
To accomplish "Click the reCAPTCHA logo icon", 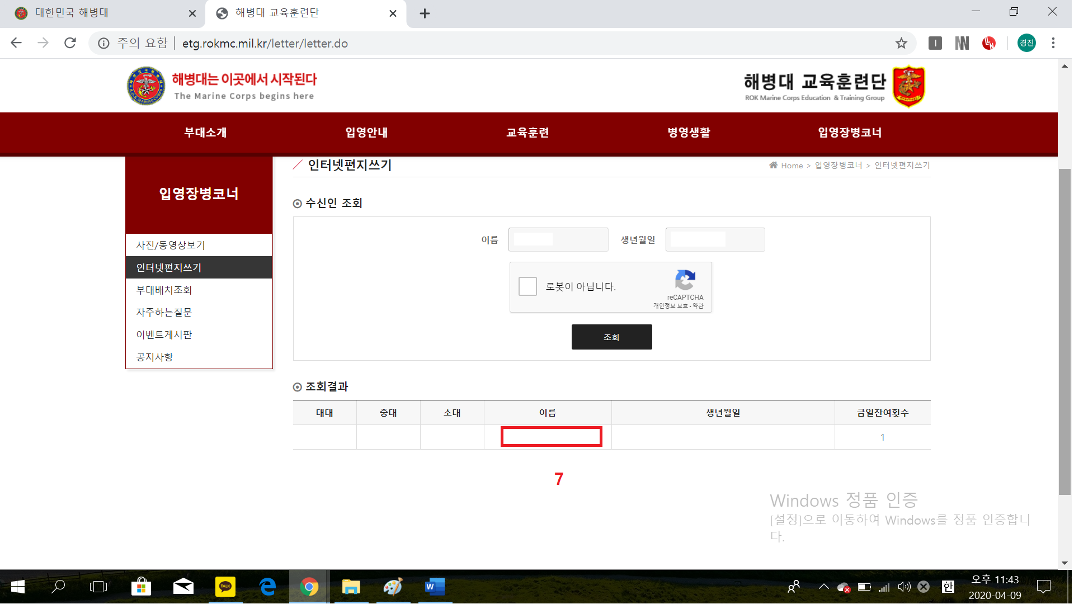I will coord(685,280).
